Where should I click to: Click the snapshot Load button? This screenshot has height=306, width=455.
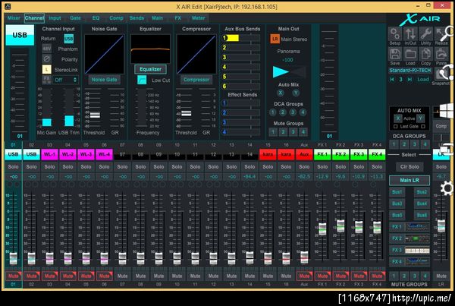[423, 79]
